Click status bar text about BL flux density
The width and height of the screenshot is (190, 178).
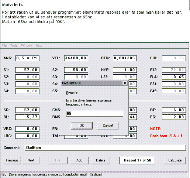[x=52, y=174]
